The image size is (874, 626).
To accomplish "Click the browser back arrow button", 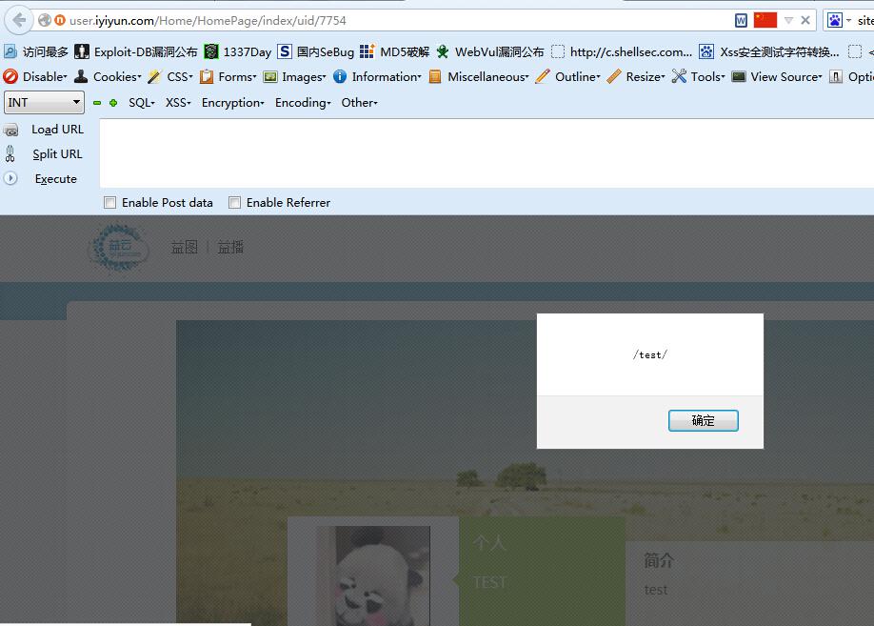I will click(x=19, y=21).
